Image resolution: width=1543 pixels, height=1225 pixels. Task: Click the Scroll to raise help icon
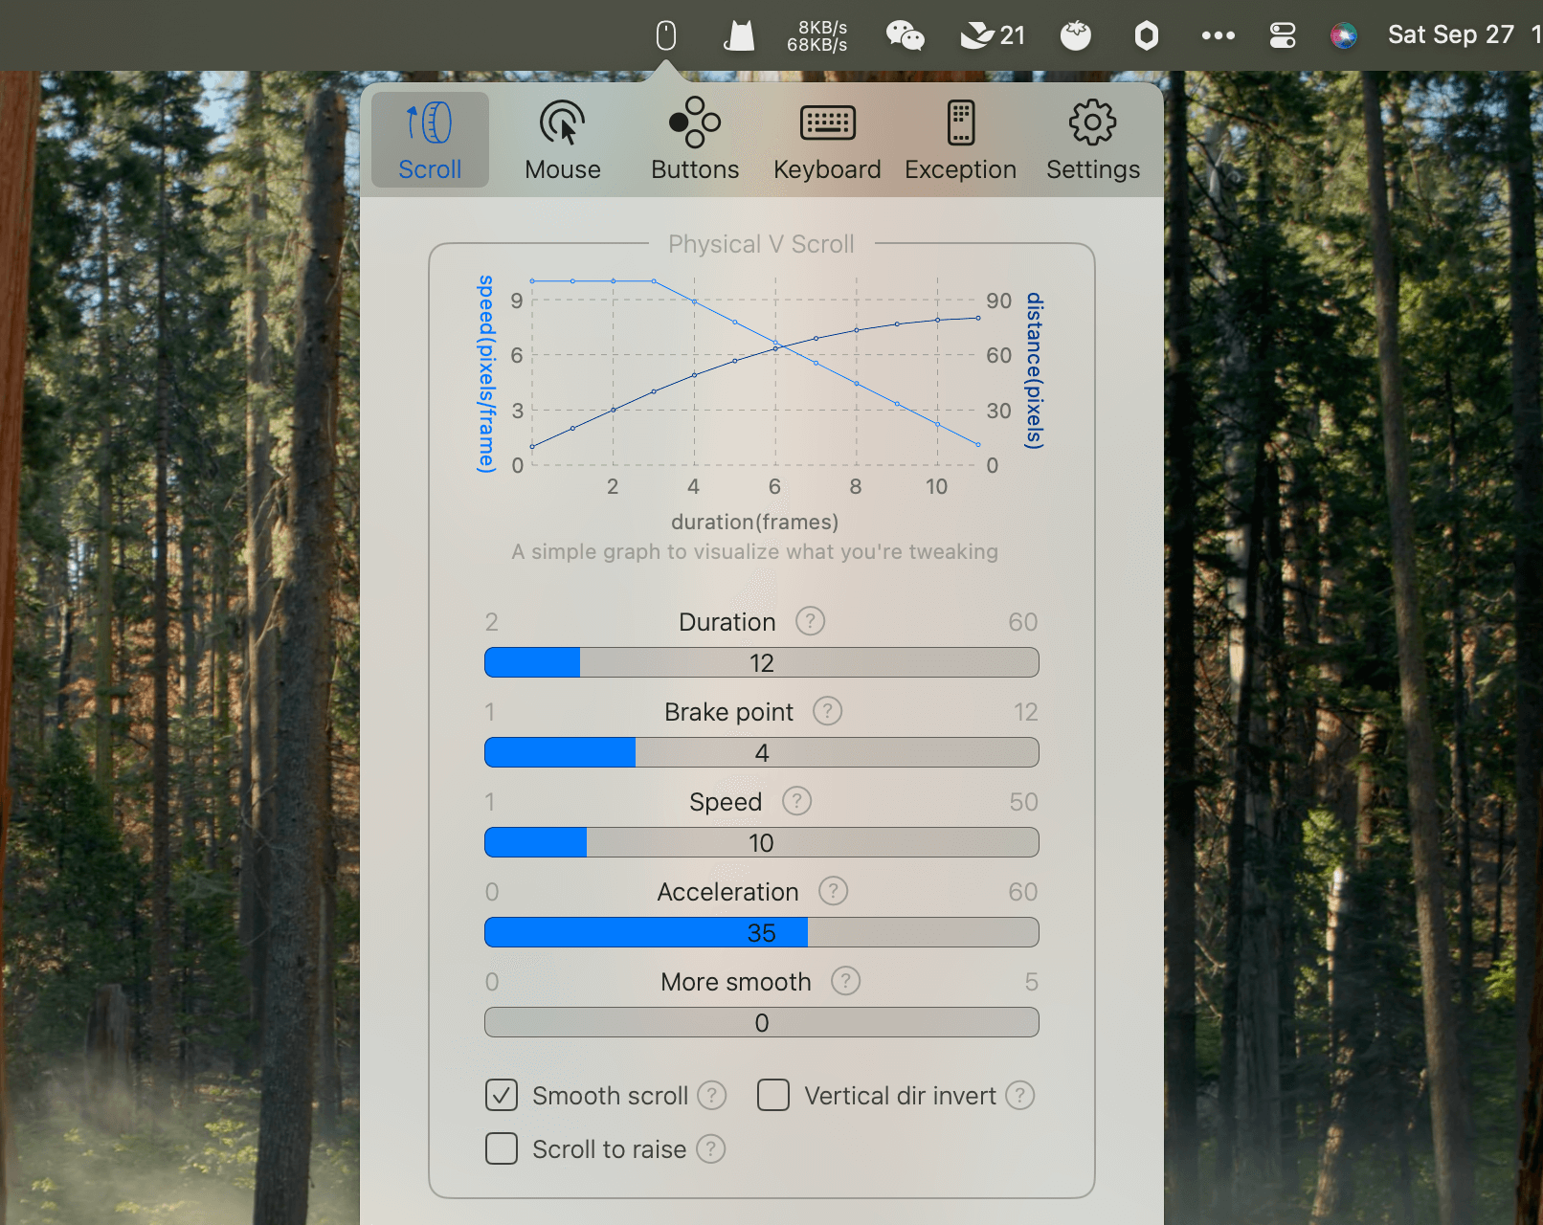click(x=710, y=1148)
